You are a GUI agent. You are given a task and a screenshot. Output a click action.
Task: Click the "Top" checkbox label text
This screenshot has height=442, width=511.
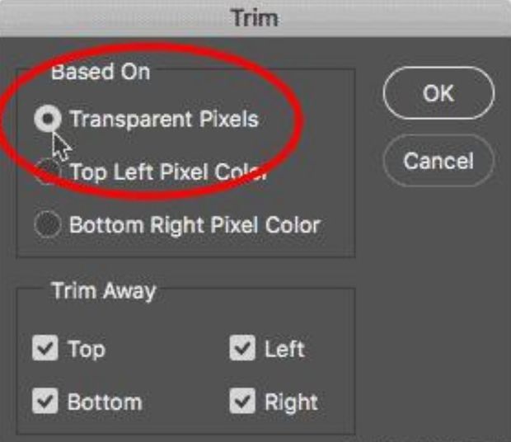[x=86, y=349]
